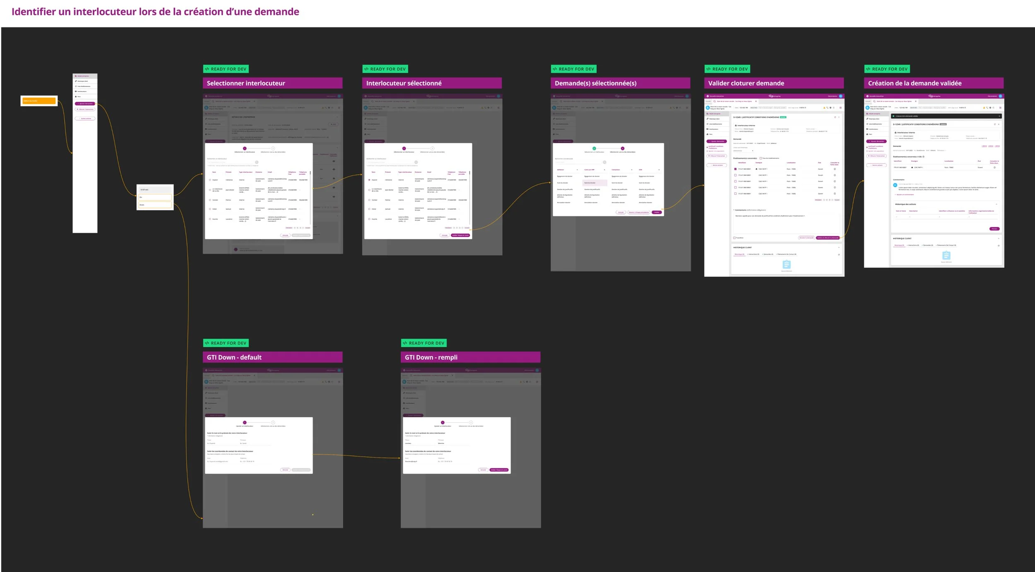Open the Adhésion column dropdown arrow
Viewport: 1035px width, 572px height.
(x=577, y=170)
